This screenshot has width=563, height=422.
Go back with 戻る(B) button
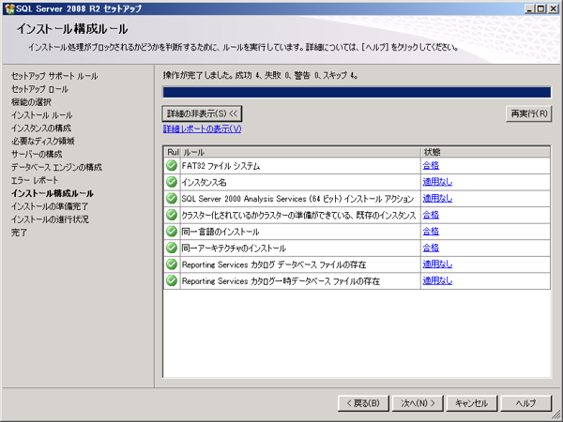tap(363, 403)
